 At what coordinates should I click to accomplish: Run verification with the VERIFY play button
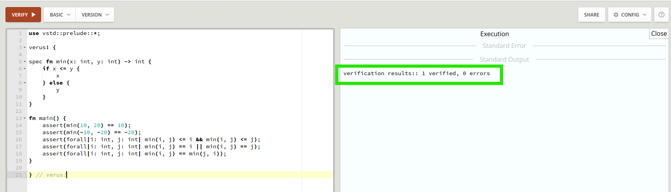23,15
